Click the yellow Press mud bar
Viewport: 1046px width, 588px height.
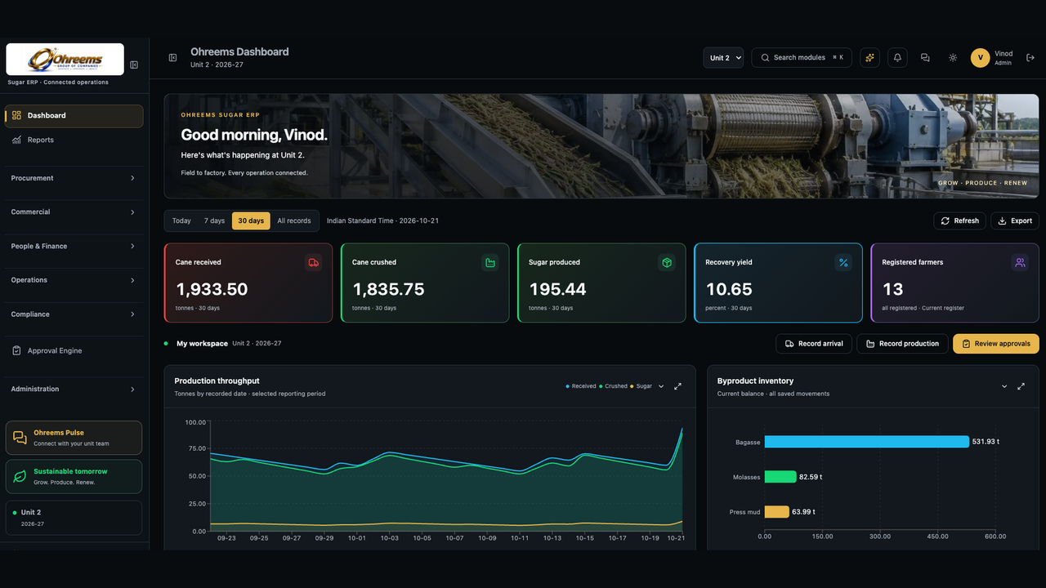tap(777, 512)
